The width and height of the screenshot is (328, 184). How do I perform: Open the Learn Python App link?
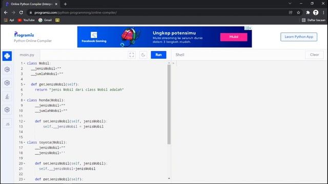click(299, 37)
